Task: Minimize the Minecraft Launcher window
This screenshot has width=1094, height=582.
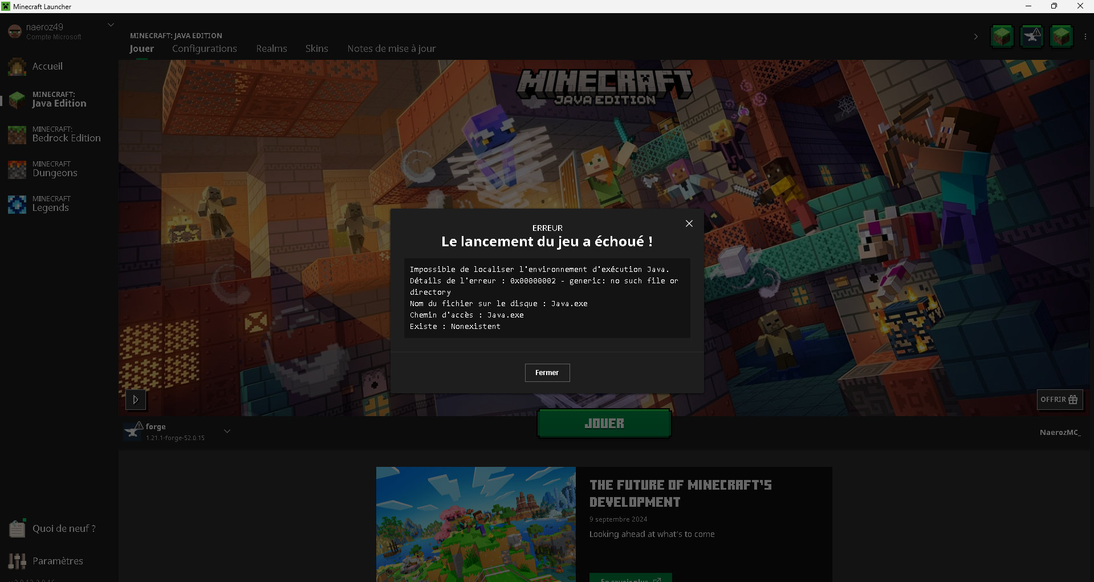Action: 1028,6
